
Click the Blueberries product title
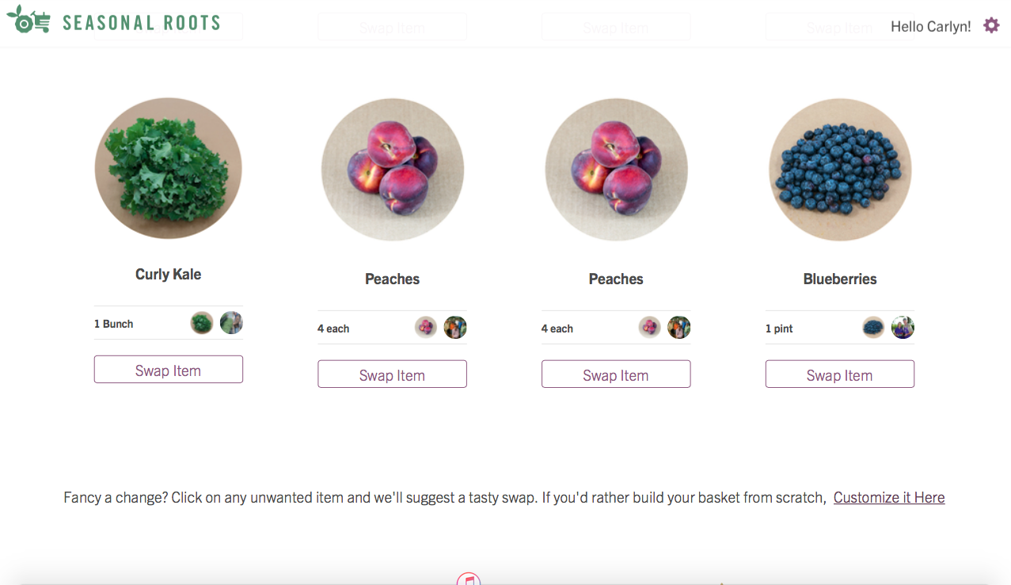pyautogui.click(x=840, y=279)
